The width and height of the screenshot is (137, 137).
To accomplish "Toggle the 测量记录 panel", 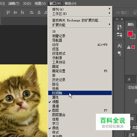I will click(80, 36).
